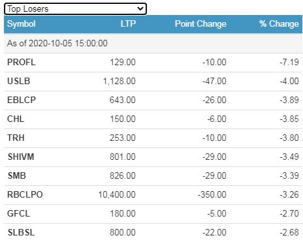Click the % Change column header
303x242 pixels.
(279, 23)
